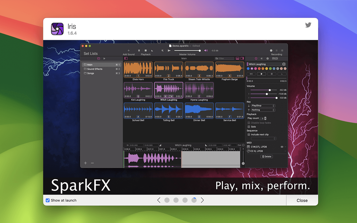Image resolution: width=357 pixels, height=223 pixels.
Task: Toggle the eye icon for C1#(37), LPD8
Action: click(x=282, y=147)
